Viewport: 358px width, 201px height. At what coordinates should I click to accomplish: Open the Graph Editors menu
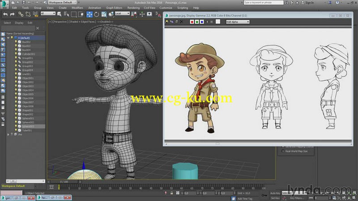pos(114,8)
